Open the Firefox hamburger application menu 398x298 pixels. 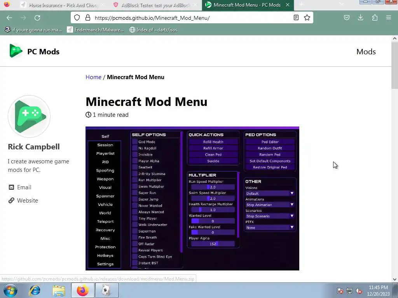[389, 17]
